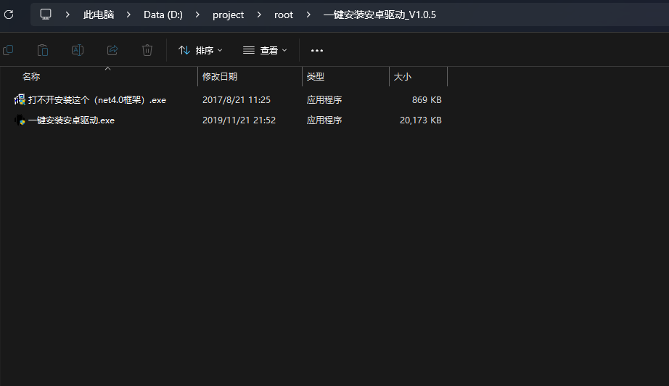Open the three-dot more options menu
Screen dimensions: 669x386
[317, 50]
